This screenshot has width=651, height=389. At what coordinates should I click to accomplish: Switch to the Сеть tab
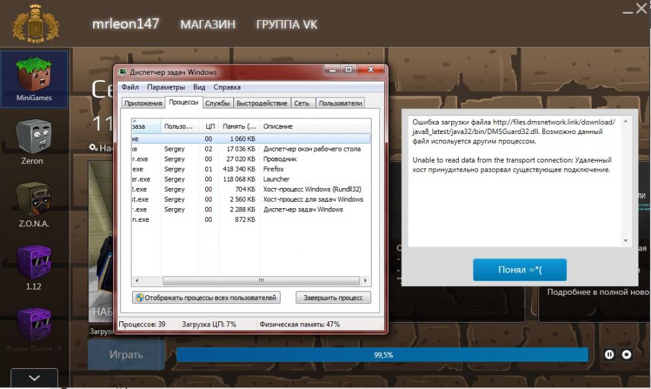point(302,103)
